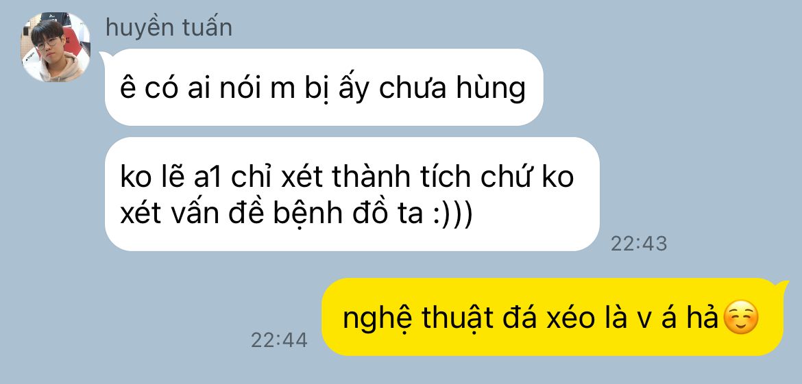Click the 22:43 timestamp

(639, 244)
